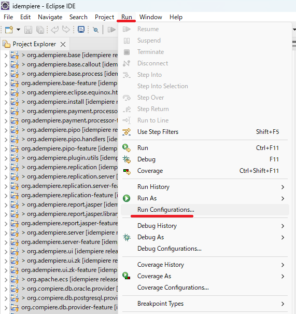The image size is (296, 314).
Task: Click the Terminate entry in Run menu
Action: (x=205, y=52)
